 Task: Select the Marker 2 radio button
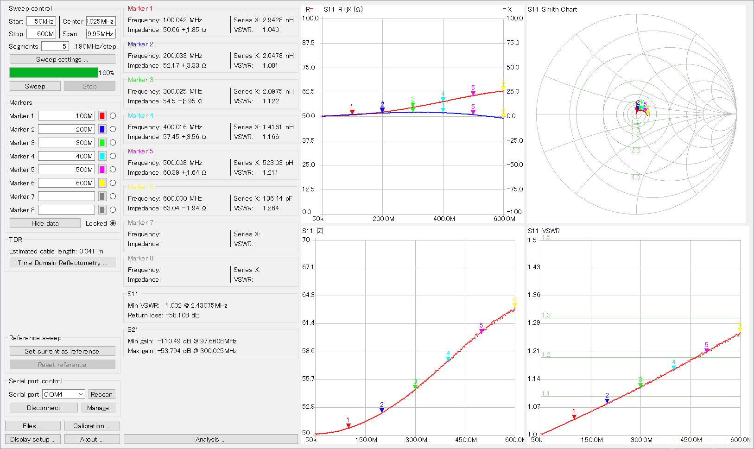tap(113, 129)
